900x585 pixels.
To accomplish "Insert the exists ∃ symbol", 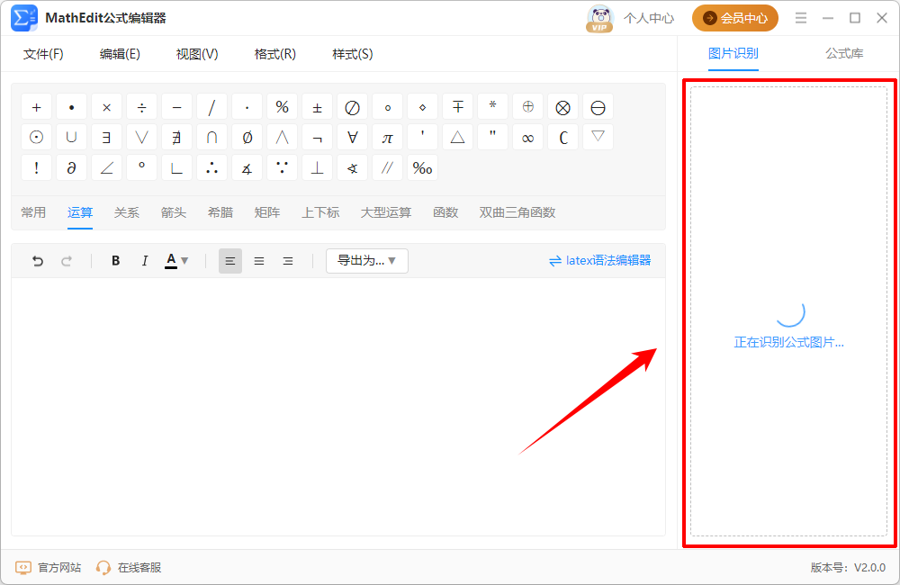I will point(106,137).
